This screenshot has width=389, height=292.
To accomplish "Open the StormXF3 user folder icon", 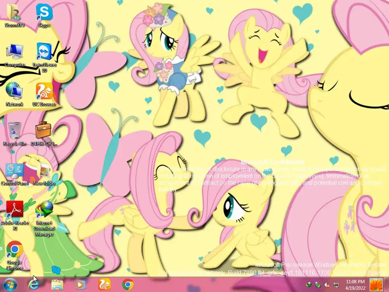I will click(x=14, y=15).
